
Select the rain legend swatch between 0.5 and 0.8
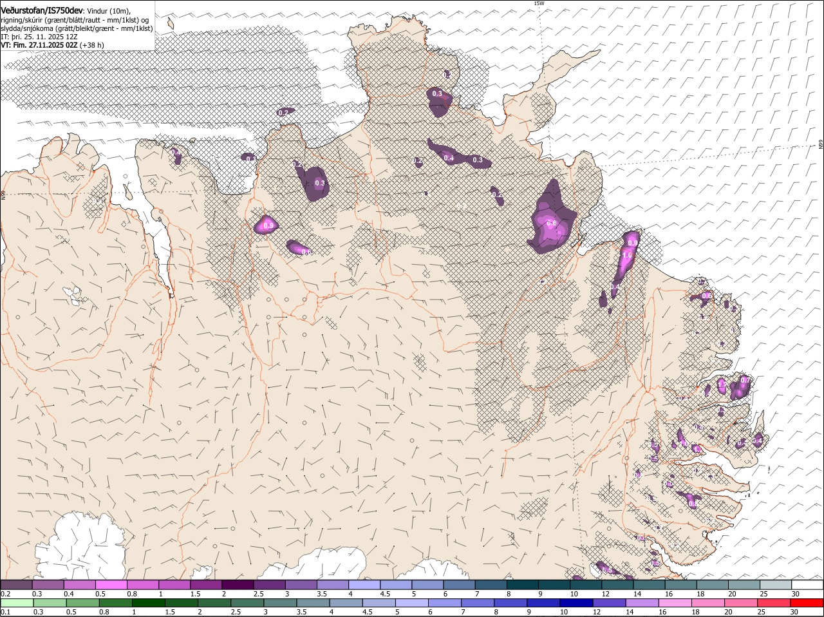point(82,603)
